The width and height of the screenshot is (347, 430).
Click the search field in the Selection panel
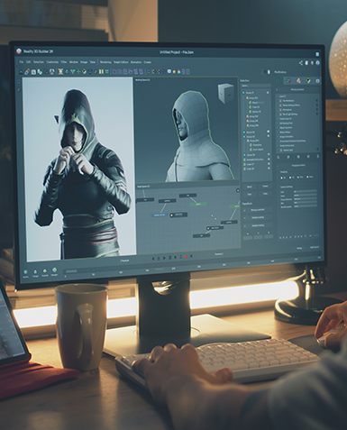(x=255, y=86)
